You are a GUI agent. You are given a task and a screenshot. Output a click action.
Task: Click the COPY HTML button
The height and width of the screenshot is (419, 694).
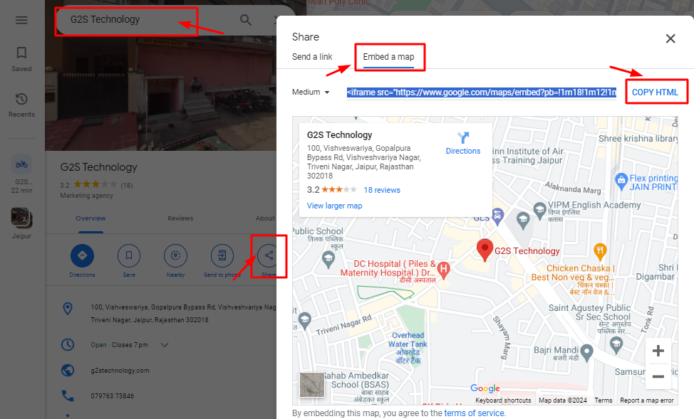tap(655, 92)
